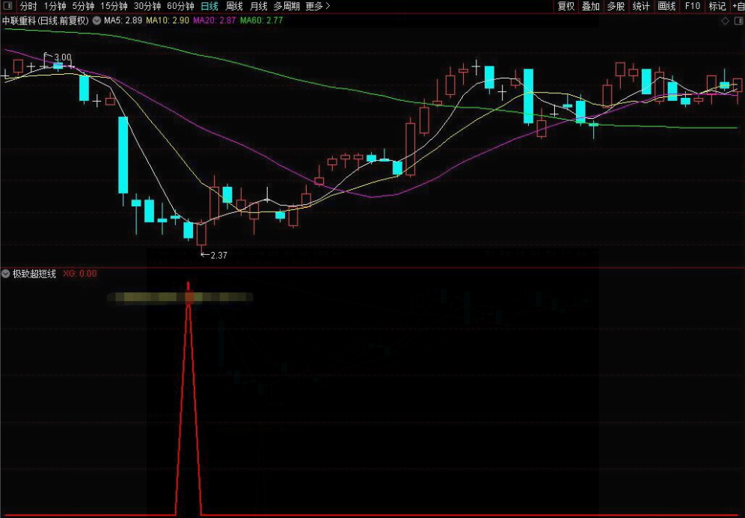The image size is (745, 518).
Task: Select the 1分钟 period tab
Action: (x=55, y=6)
